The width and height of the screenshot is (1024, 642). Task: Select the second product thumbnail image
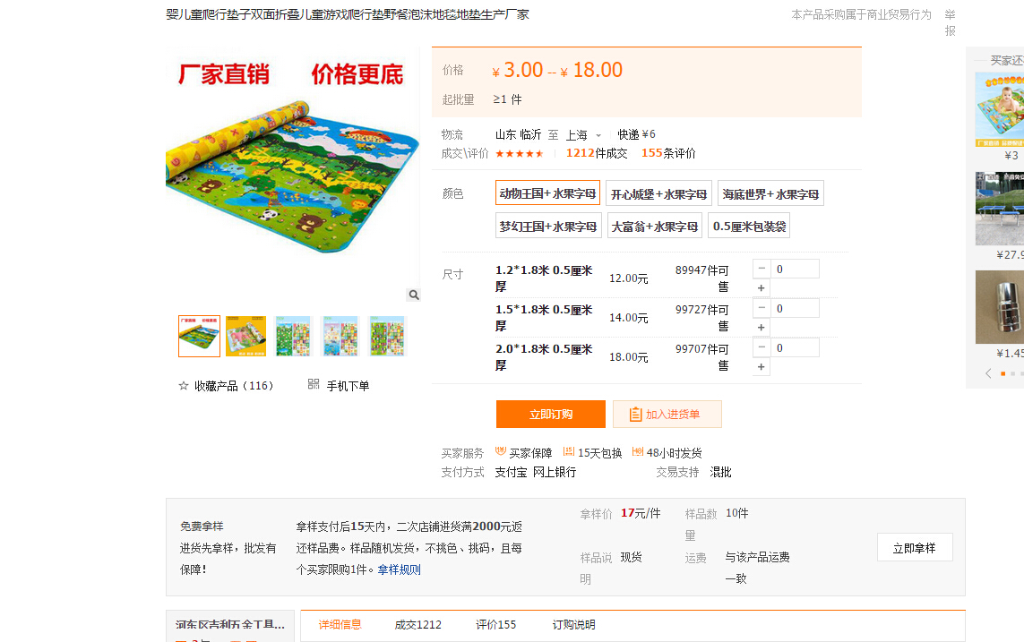pyautogui.click(x=245, y=337)
